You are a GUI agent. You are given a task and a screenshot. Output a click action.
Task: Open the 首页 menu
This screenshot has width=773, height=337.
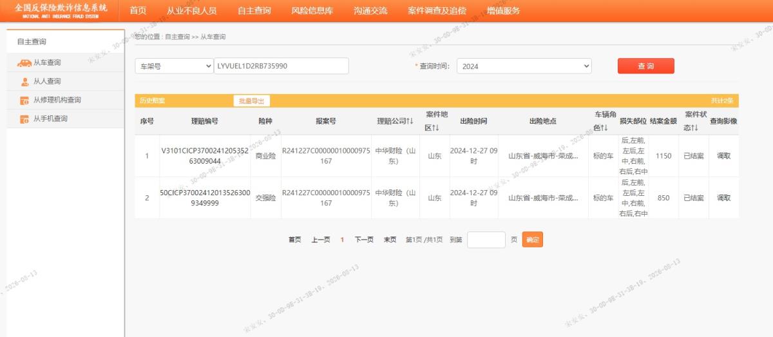[138, 11]
